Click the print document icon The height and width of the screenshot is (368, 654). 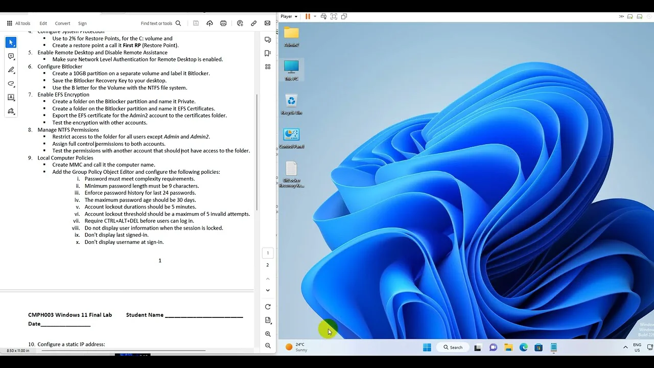[223, 24]
